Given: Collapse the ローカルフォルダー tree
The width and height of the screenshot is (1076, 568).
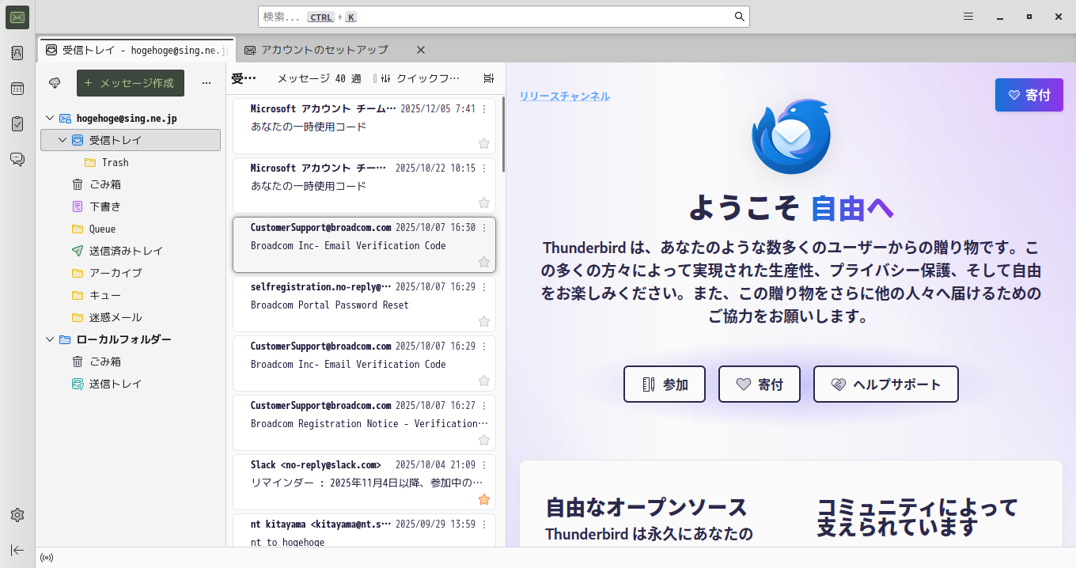Looking at the screenshot, I should pos(50,339).
